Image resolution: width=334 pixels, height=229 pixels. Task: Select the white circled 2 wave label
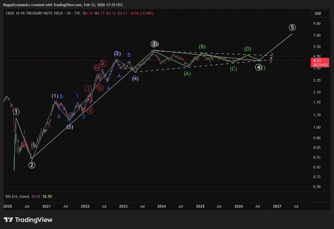(x=32, y=165)
